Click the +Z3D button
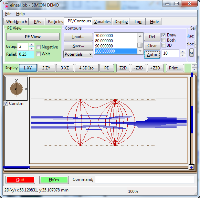This screenshot has height=198, width=200. [x=155, y=68]
